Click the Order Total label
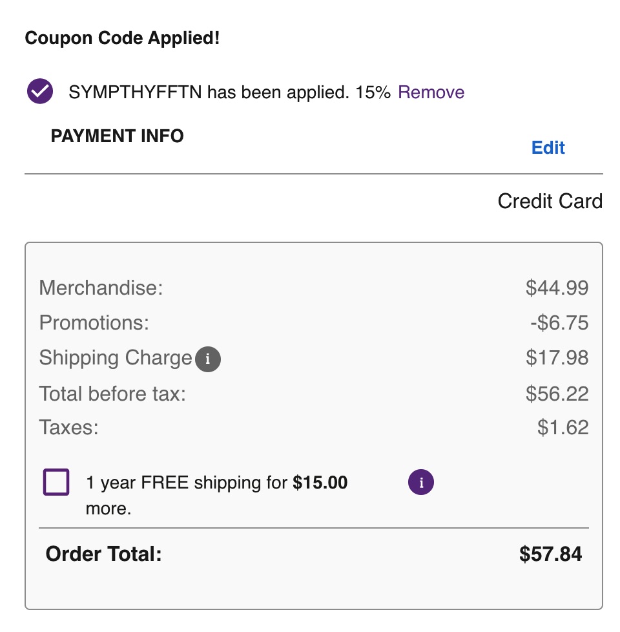 coord(103,554)
